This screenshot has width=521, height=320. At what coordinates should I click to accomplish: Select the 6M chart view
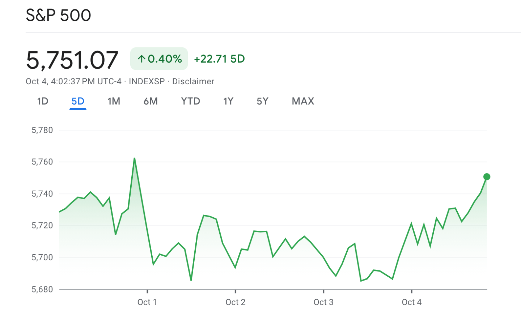tap(151, 101)
